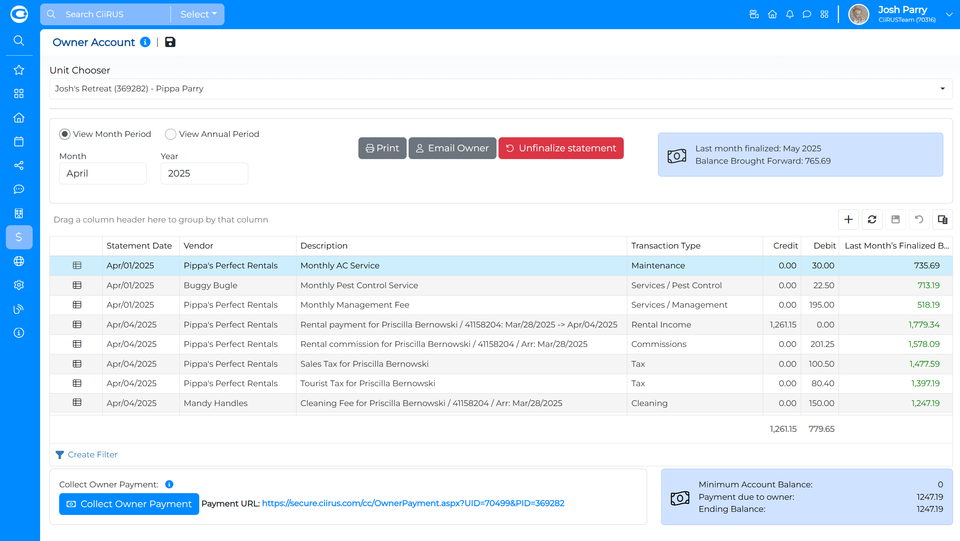Open the dollar sign finance icon in the sidebar

[x=19, y=237]
